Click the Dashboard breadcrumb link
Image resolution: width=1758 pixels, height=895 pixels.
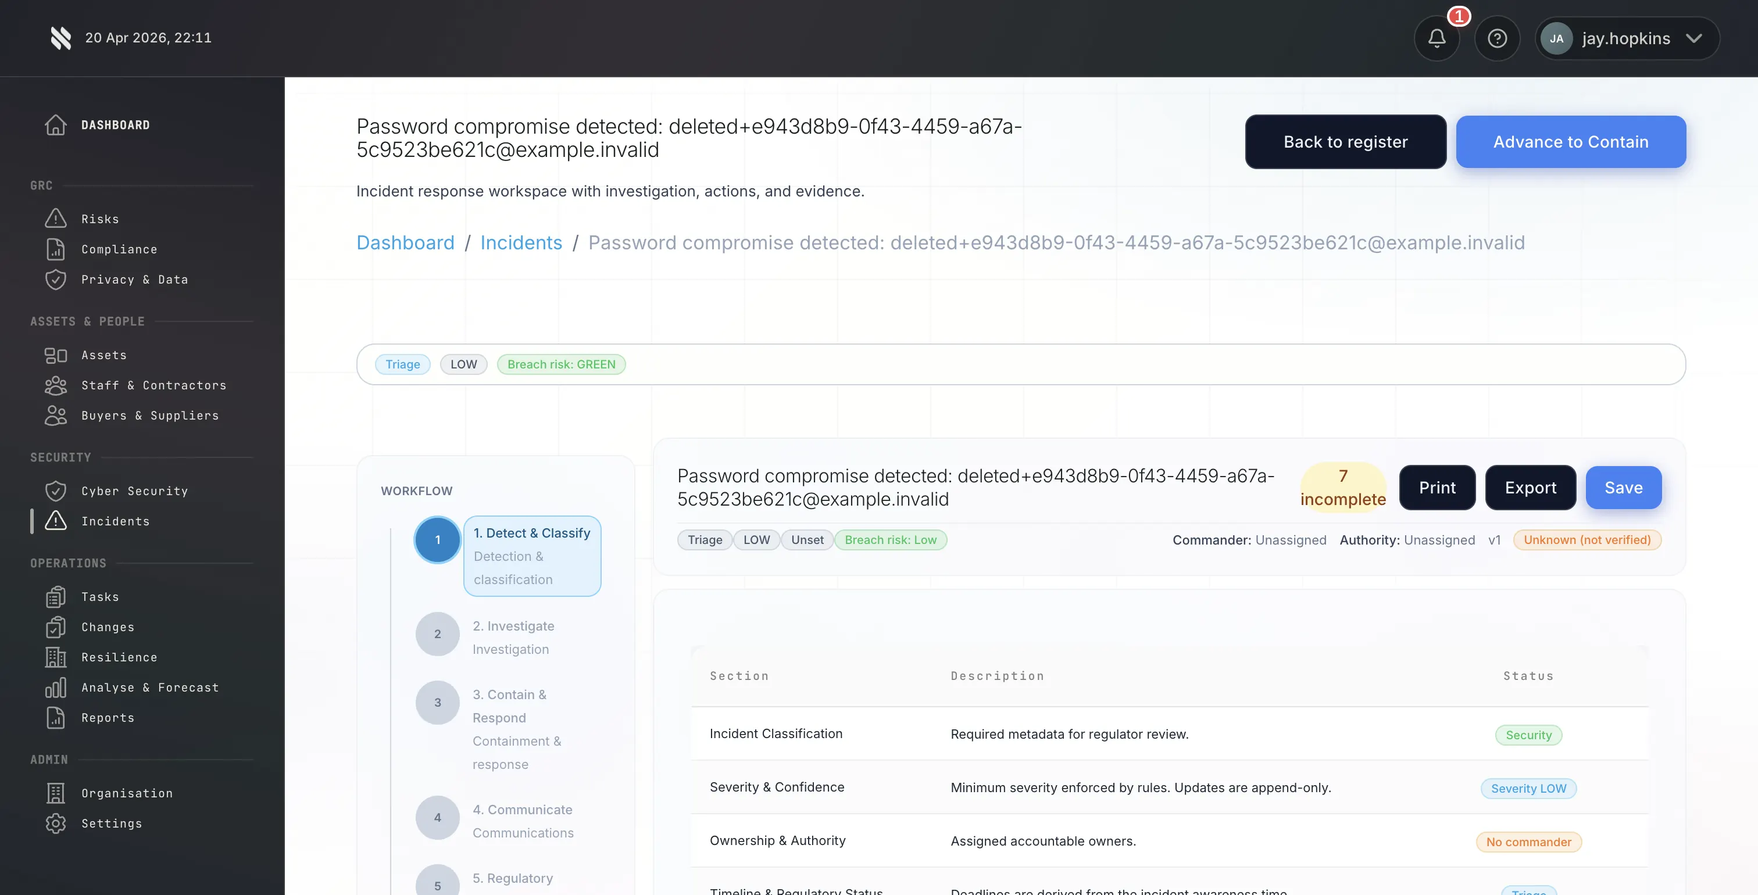tap(405, 243)
